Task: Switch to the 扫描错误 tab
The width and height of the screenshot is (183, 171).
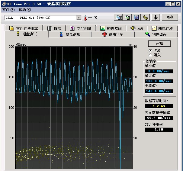Action: [x=156, y=34]
